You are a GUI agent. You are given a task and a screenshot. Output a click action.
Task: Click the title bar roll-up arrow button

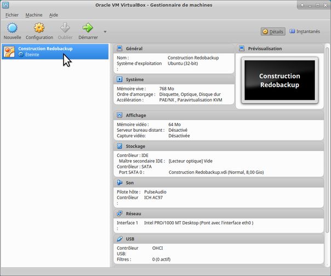click(302, 5)
